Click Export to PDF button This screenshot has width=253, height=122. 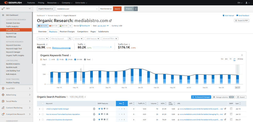(242, 21)
